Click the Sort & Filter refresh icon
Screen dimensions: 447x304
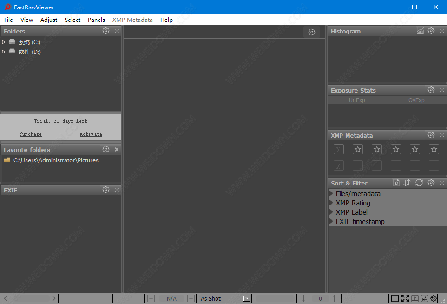click(419, 183)
